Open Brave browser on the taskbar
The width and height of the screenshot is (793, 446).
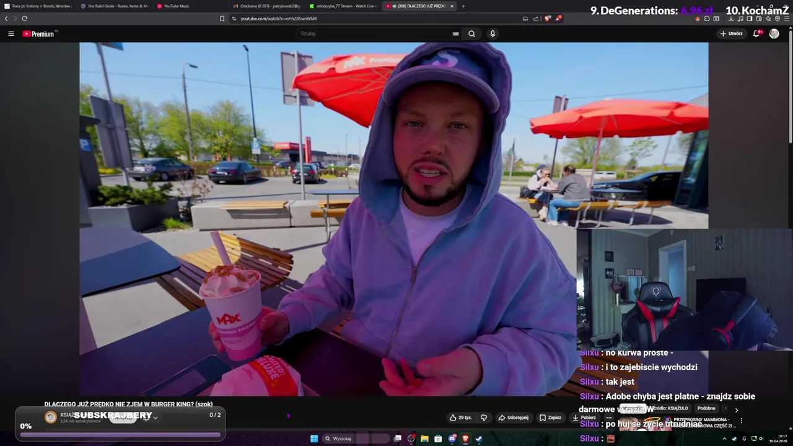[465, 439]
